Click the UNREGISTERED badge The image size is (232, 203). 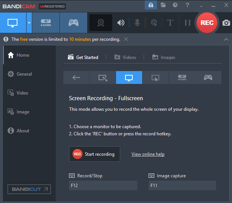(x=52, y=6)
